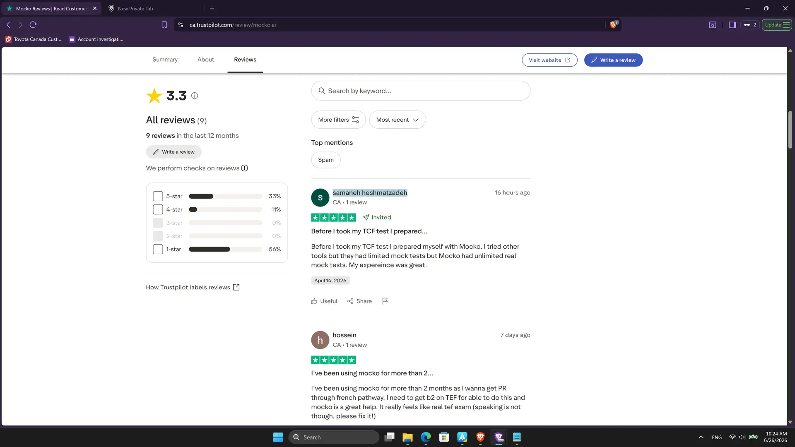Click the flag icon on samaneh's review
This screenshot has width=795, height=447.
click(385, 301)
